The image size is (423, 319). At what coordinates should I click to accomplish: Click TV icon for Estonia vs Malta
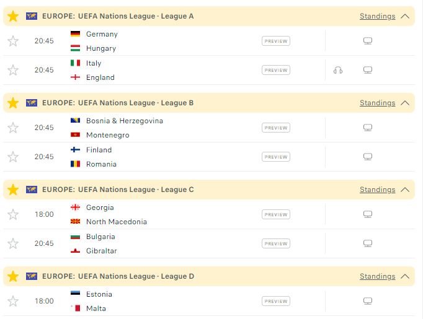(368, 301)
